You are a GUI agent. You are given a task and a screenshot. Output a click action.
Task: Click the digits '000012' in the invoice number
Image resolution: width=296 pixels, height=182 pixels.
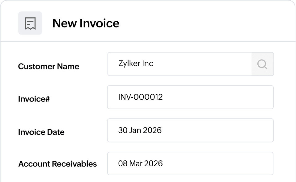tap(148, 97)
